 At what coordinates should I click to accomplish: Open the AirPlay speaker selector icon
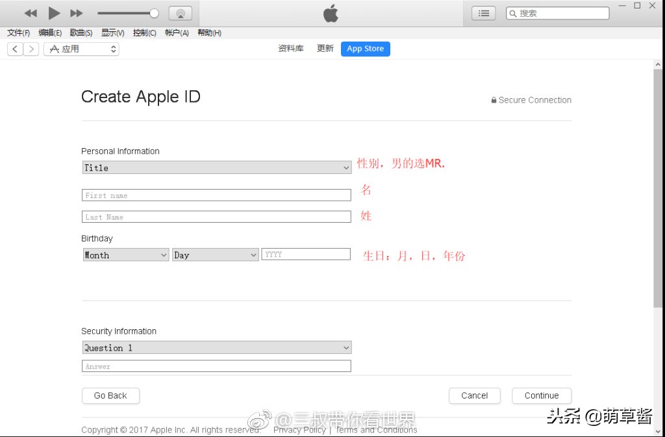pos(180,12)
